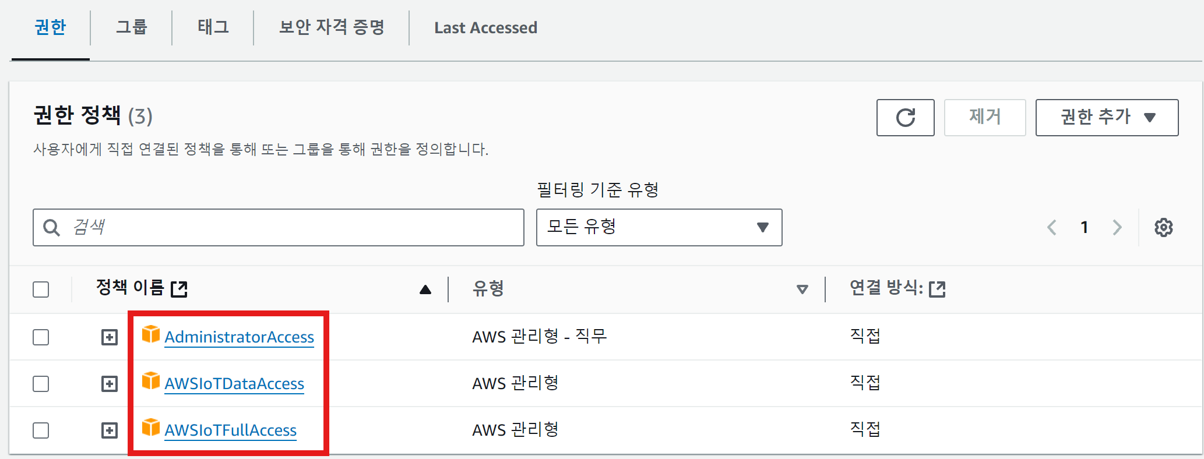1204x459 pixels.
Task: Open the Last Accessed tab
Action: [485, 28]
